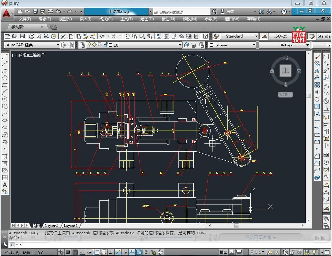Image resolution: width=332 pixels, height=256 pixels.
Task: Open the 绘图(D) menu
Action: pos(146,19)
